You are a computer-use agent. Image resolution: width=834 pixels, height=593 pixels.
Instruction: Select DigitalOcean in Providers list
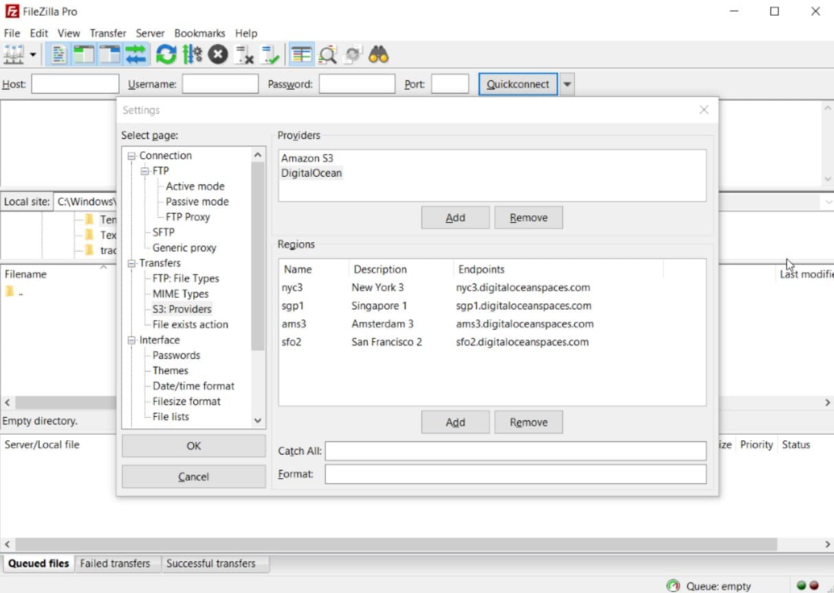[x=311, y=173]
